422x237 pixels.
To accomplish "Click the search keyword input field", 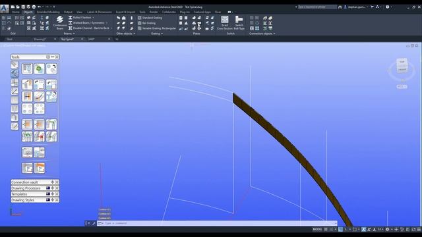I will (317, 7).
